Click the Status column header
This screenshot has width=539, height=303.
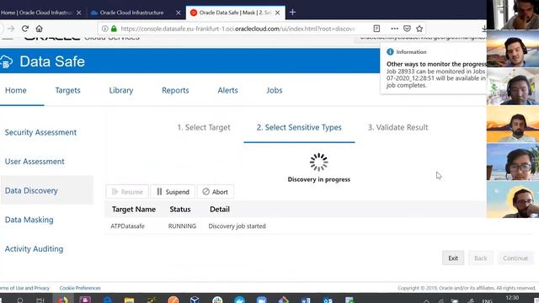coord(180,210)
